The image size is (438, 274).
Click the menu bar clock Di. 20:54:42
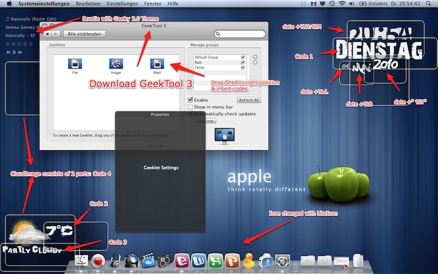click(405, 4)
